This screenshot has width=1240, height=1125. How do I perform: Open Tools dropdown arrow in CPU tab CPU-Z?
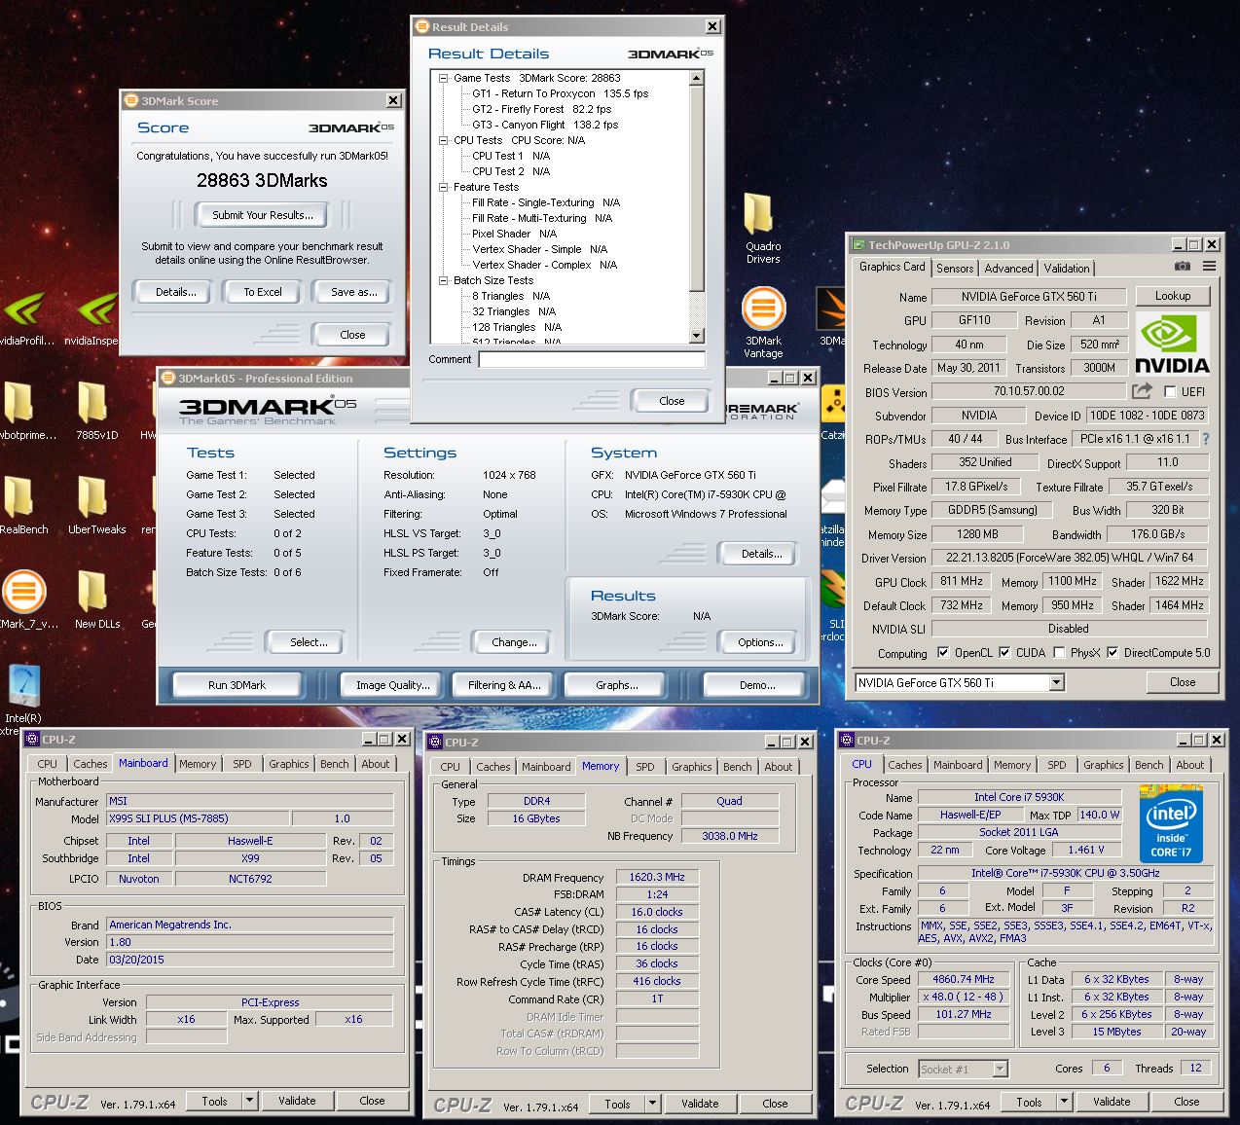[1064, 1102]
